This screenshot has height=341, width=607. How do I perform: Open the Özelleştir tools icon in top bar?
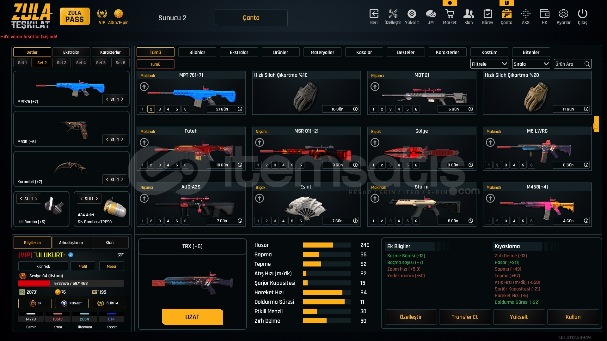393,14
